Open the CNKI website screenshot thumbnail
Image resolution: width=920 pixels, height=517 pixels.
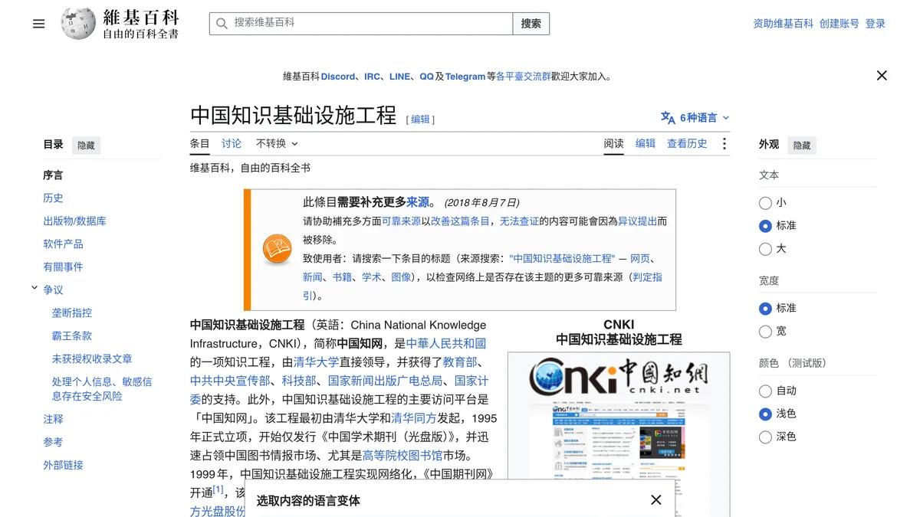click(x=619, y=434)
